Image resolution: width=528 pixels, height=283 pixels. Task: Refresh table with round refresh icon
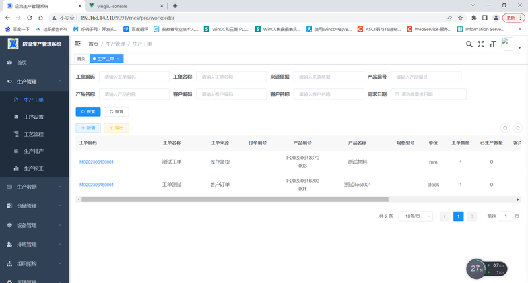pos(518,128)
